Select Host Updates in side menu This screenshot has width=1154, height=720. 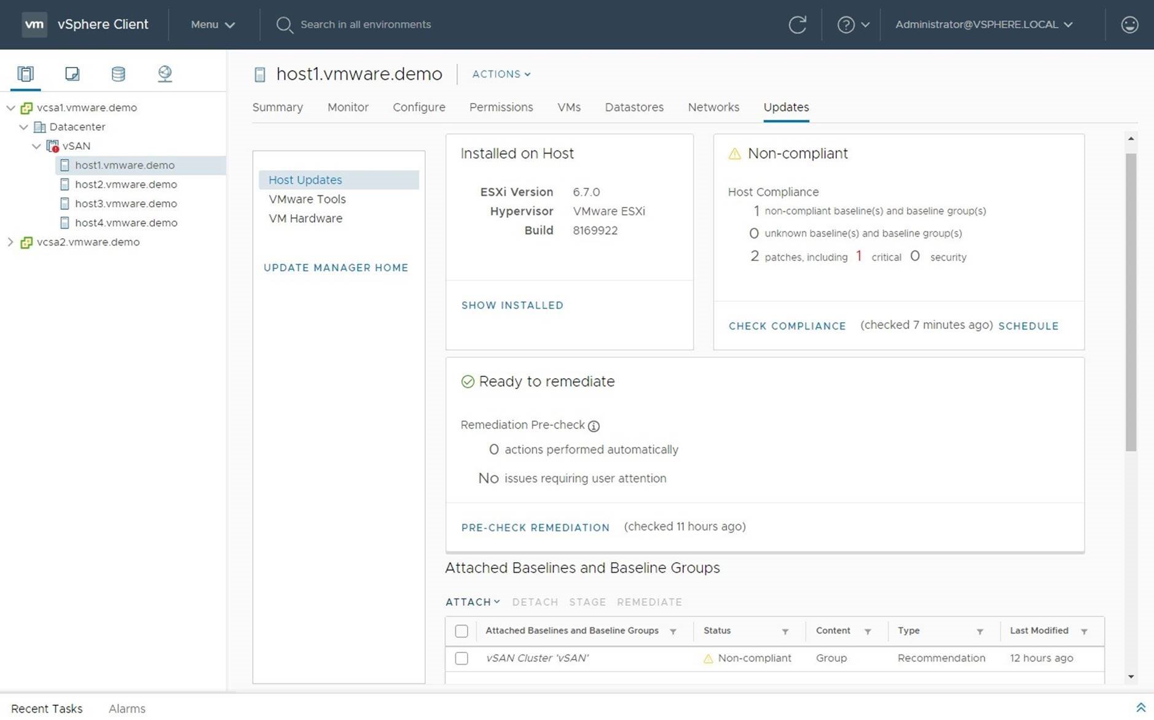[339, 180]
